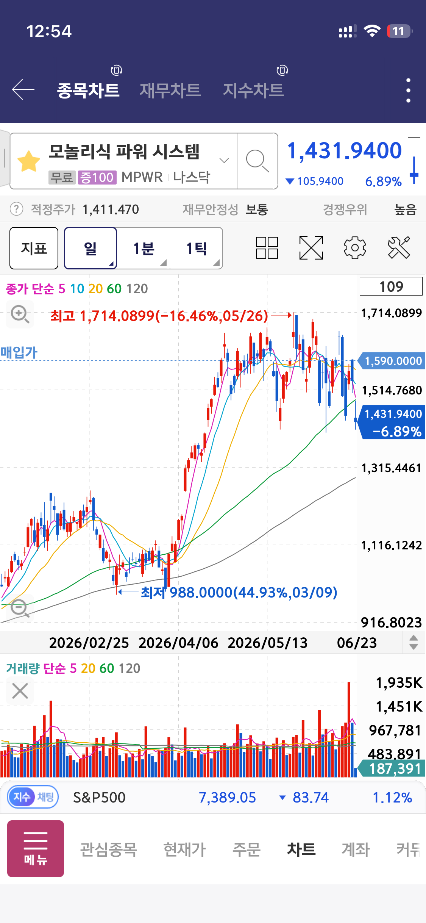Close the volume indicator panel
This screenshot has width=426, height=923.
[20, 691]
